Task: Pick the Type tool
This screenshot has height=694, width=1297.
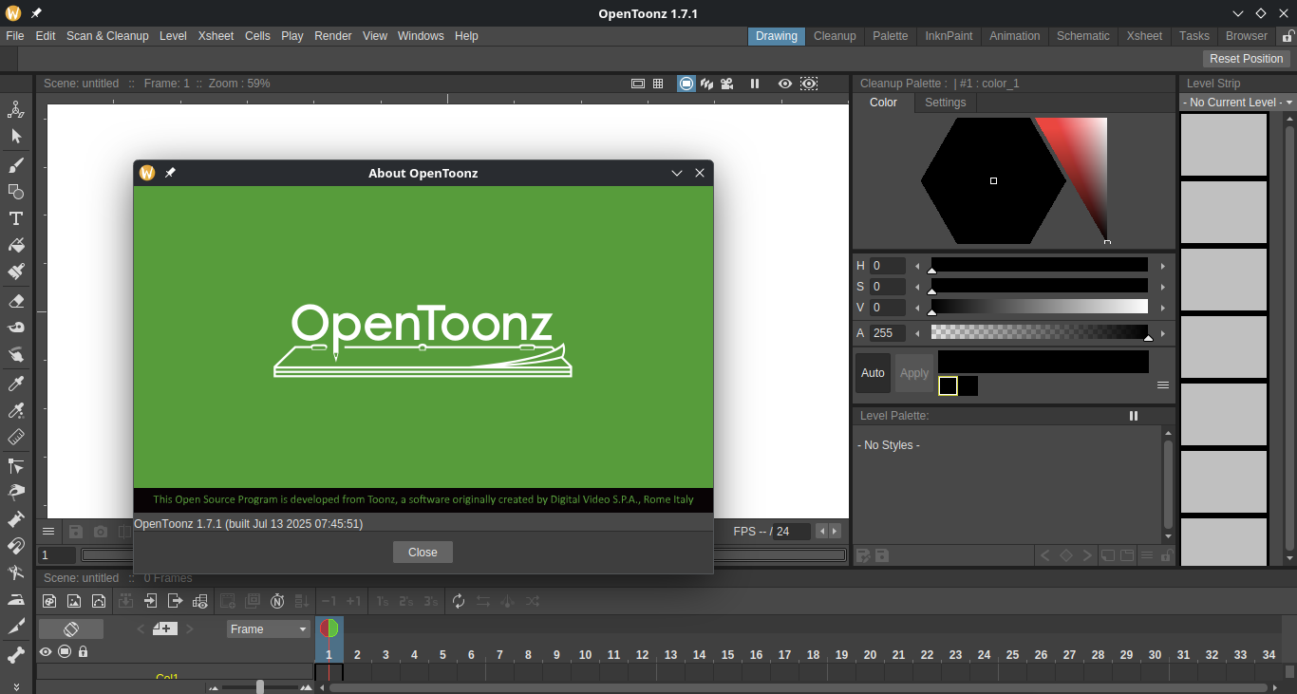Action: click(16, 218)
